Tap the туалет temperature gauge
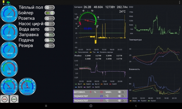Screen dimensions: 182x109 [9, 50]
